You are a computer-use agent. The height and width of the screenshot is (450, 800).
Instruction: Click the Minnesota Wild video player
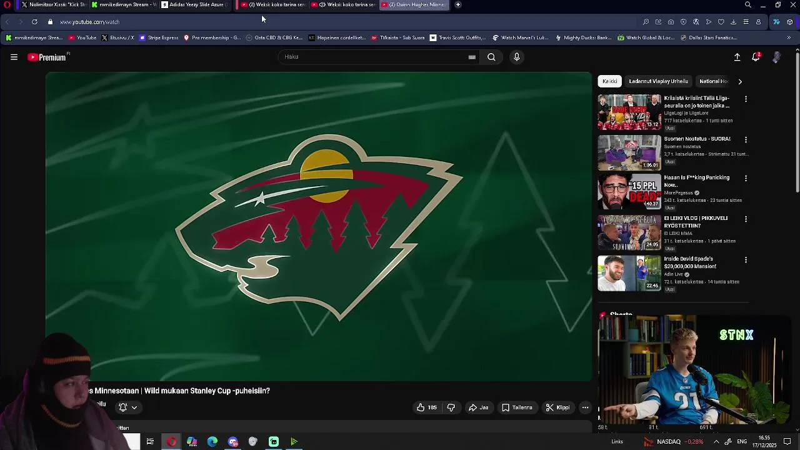coord(319,226)
